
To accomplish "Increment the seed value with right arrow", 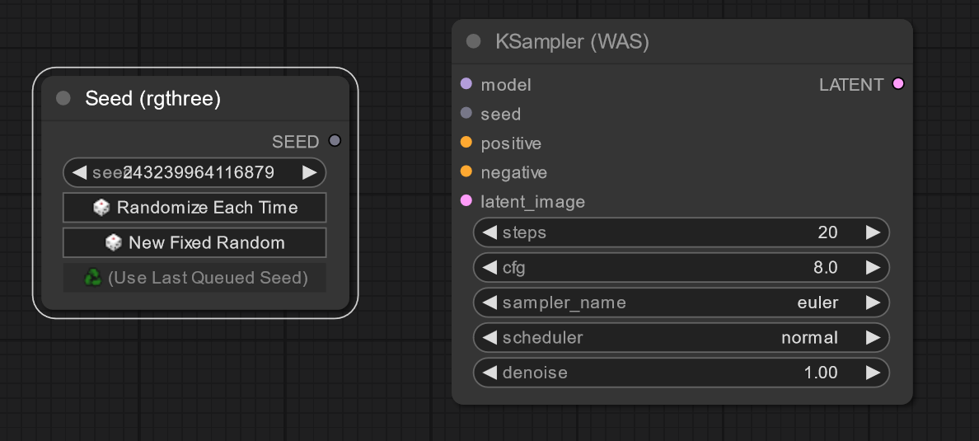I will point(310,172).
